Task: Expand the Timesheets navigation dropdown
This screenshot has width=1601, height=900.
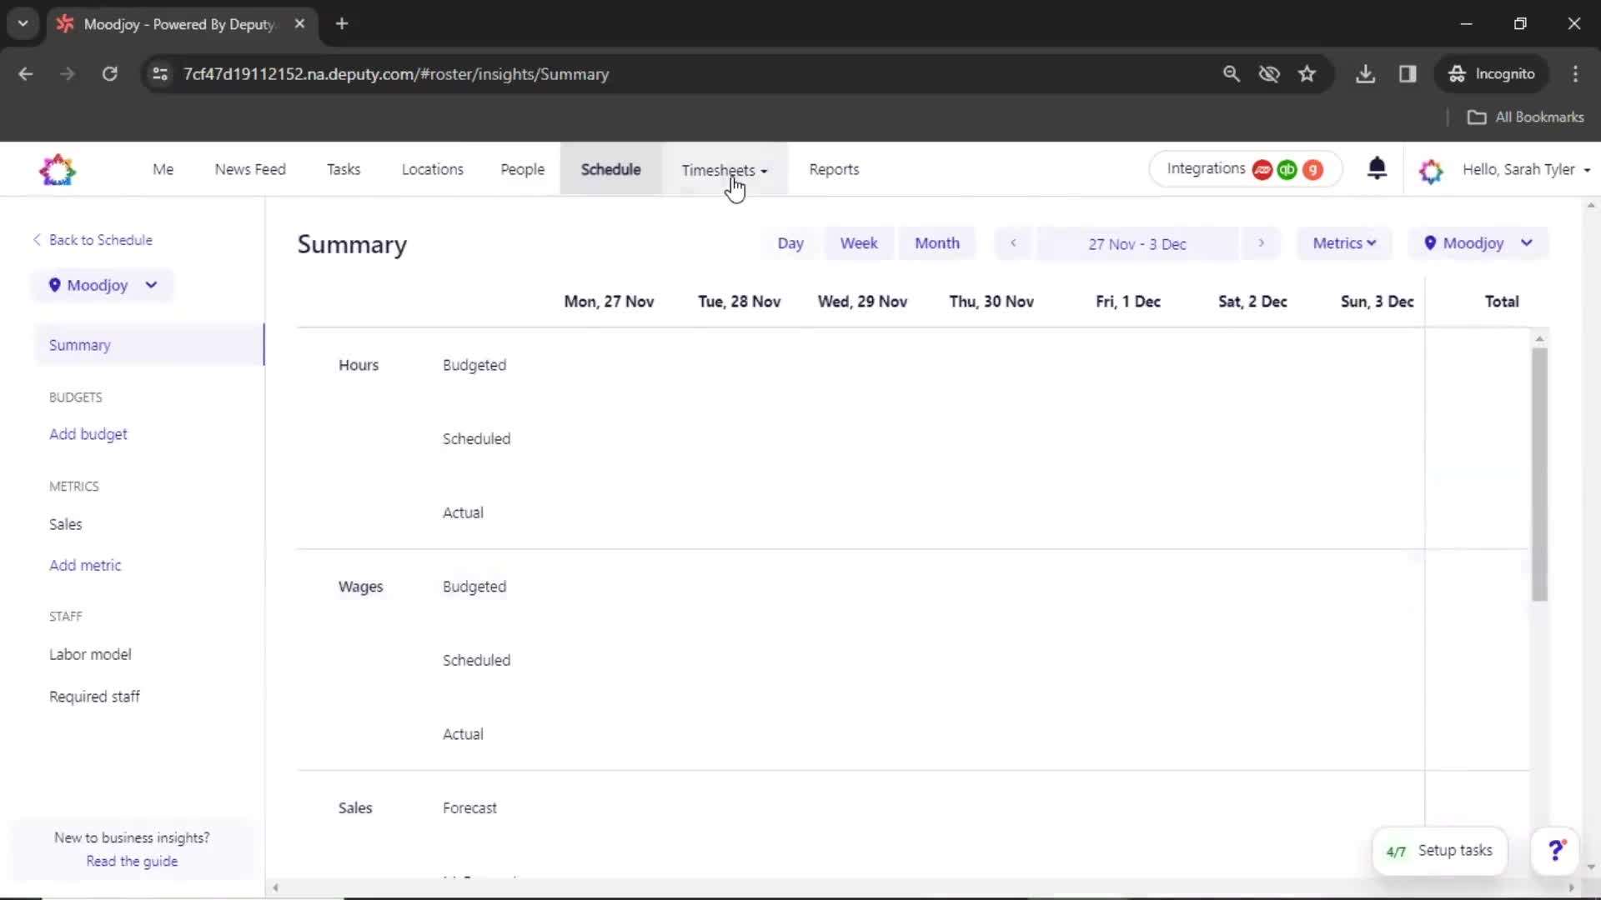Action: click(762, 170)
